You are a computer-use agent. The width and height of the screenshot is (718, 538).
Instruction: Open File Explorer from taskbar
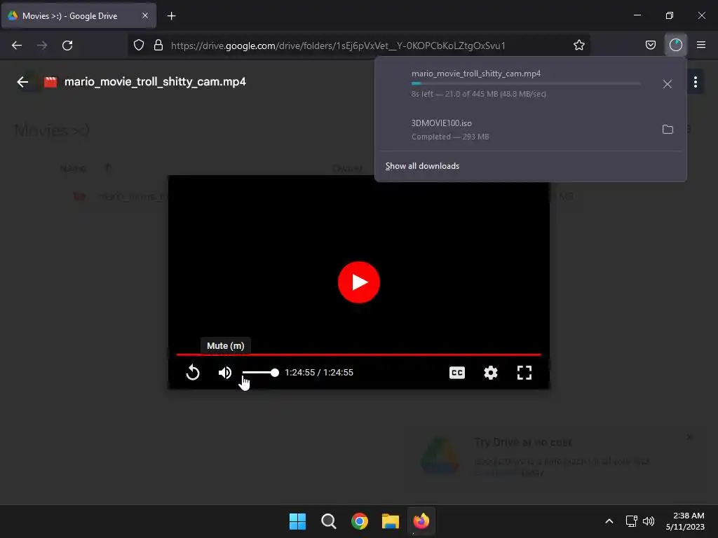click(x=390, y=521)
